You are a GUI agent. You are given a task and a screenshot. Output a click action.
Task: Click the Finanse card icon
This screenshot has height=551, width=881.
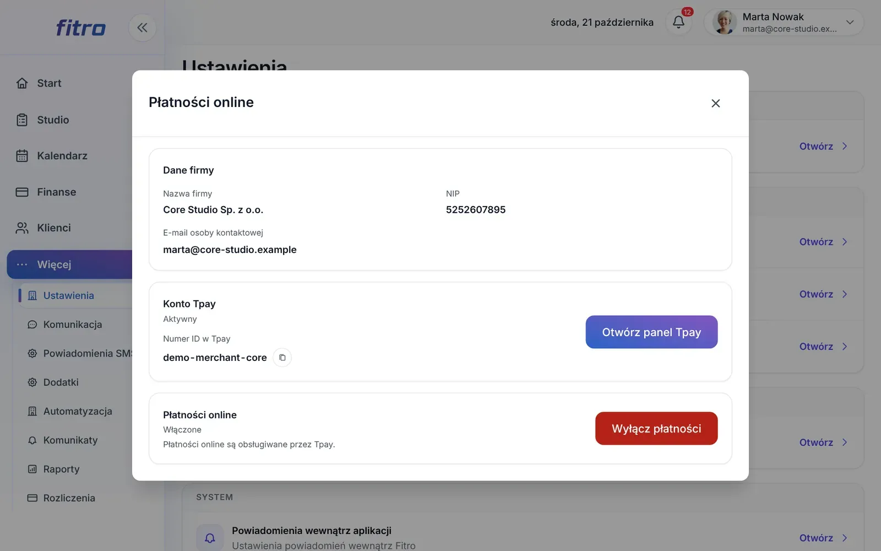[x=22, y=192]
